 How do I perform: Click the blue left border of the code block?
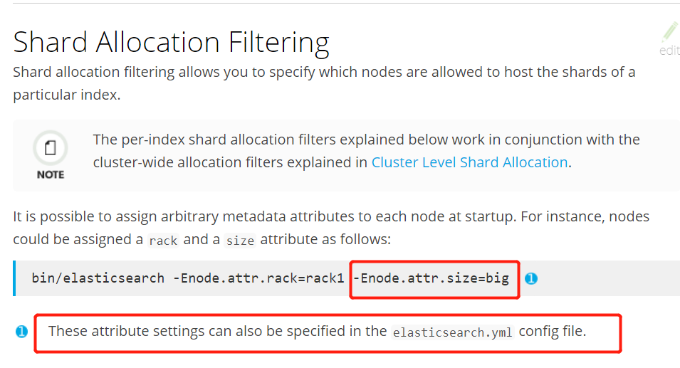pos(14,278)
